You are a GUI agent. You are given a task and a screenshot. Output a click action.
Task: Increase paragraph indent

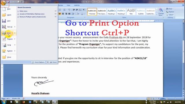77,10
